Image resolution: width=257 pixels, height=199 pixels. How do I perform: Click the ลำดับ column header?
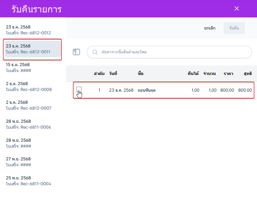99,74
